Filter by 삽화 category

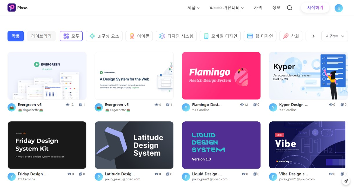click(x=291, y=36)
